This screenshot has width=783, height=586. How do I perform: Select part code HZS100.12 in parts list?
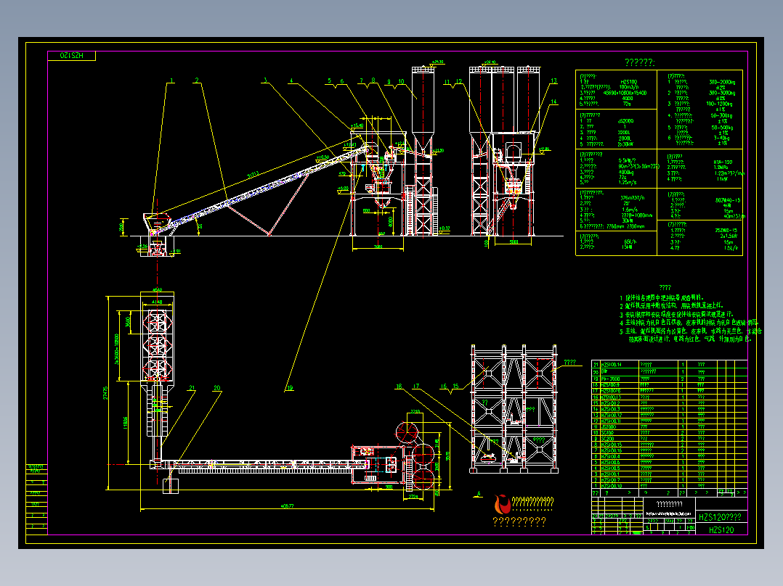pos(612,415)
